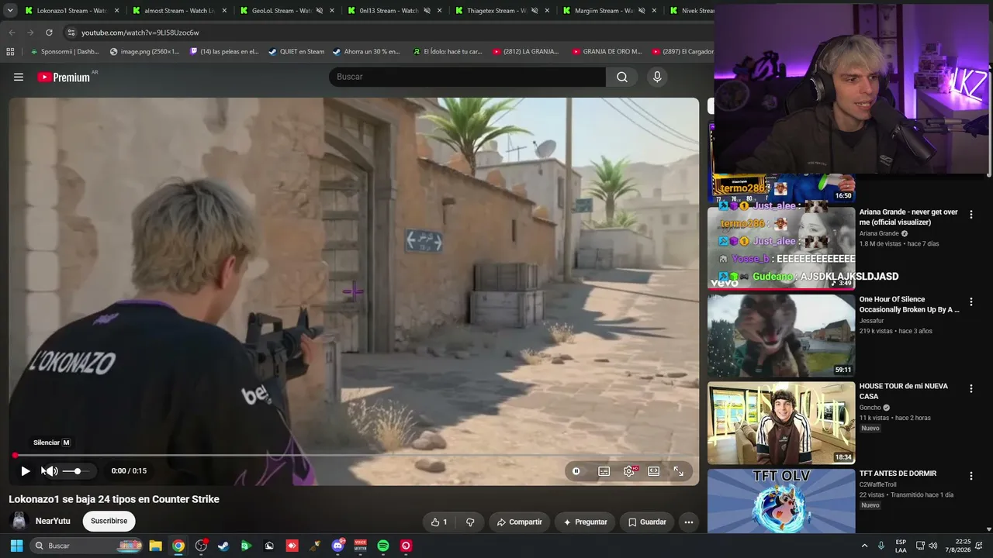Open the GRANJA DE ORO bookmark
The width and height of the screenshot is (993, 558).
pos(607,52)
